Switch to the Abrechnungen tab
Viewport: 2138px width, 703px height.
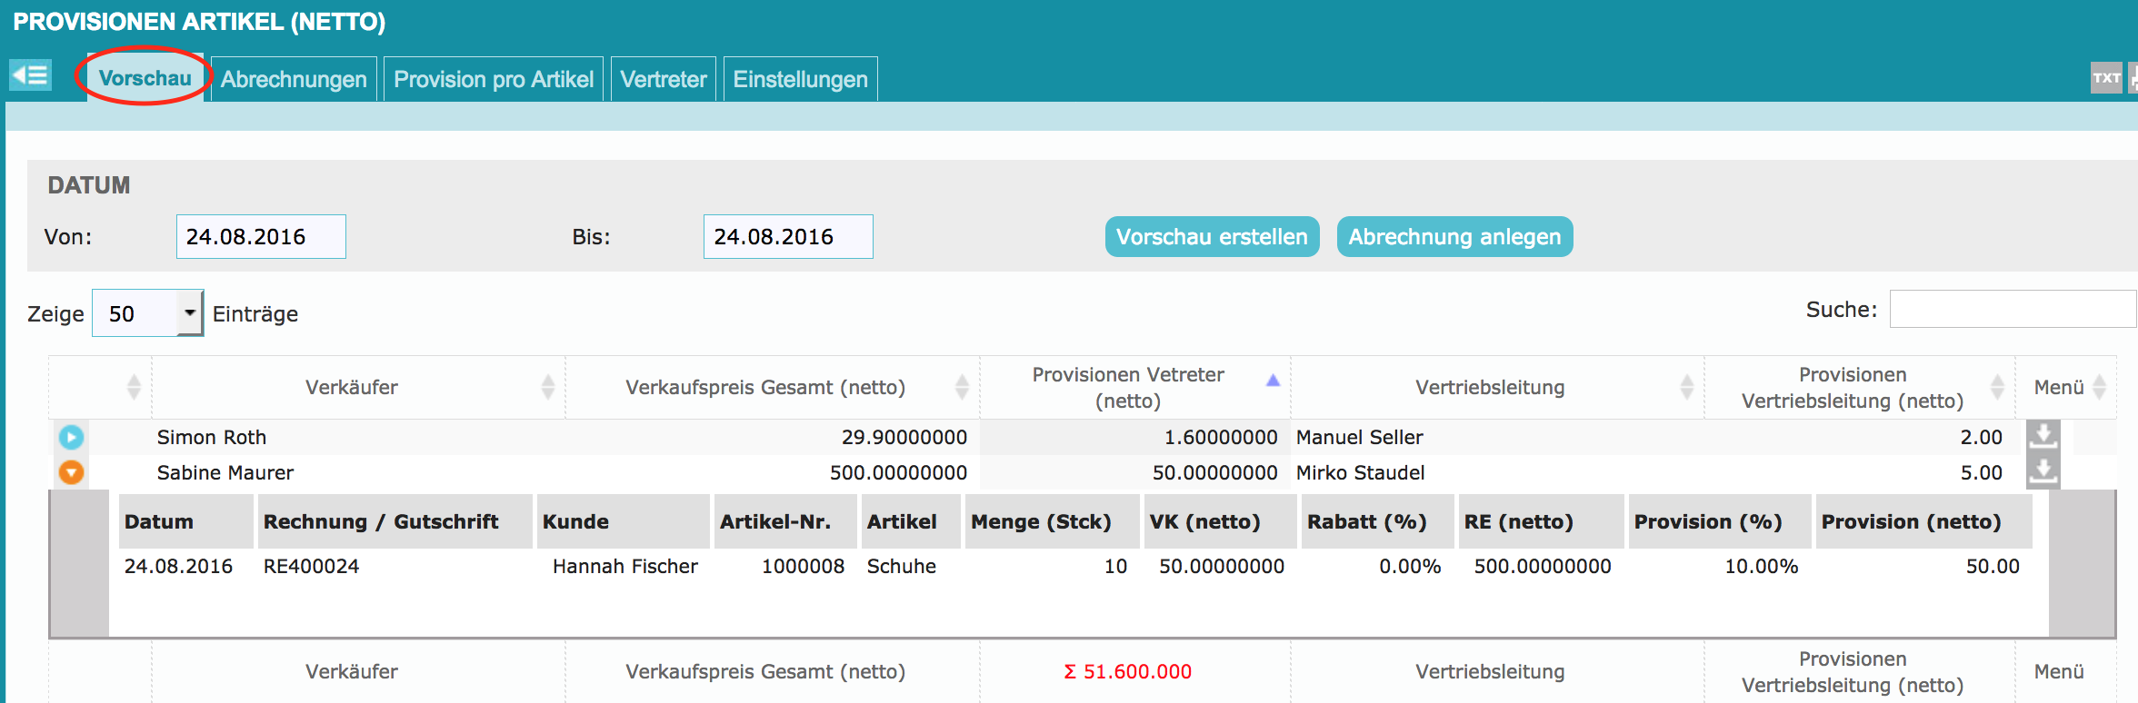pos(294,80)
